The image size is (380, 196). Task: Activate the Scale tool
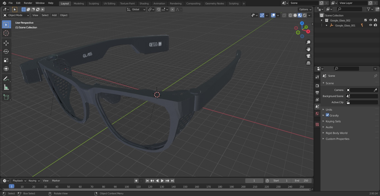pos(6,60)
